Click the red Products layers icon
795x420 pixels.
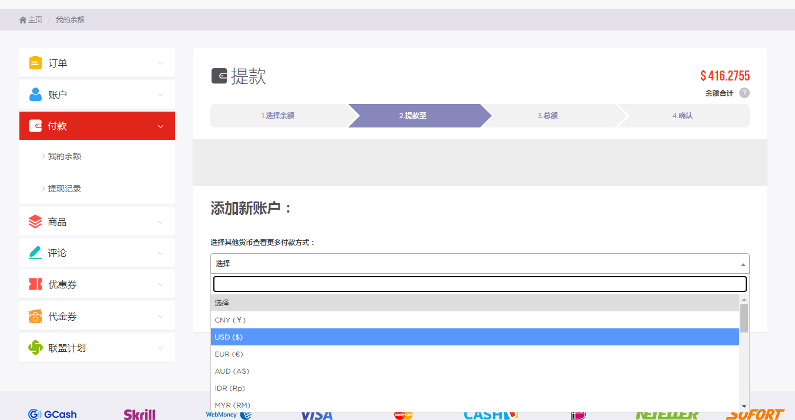point(35,221)
